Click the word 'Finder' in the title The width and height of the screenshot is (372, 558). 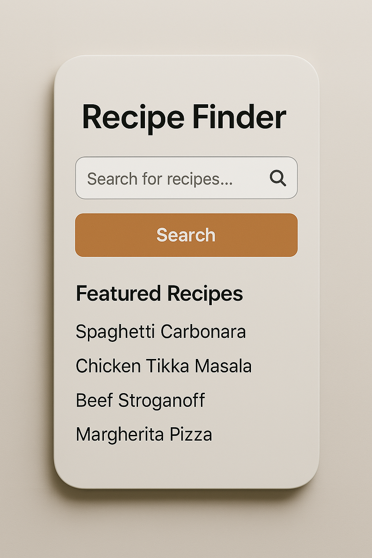coord(239,117)
